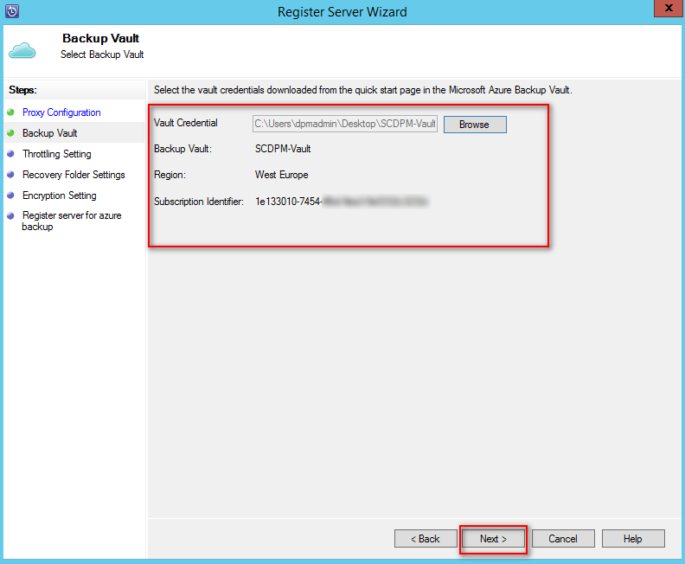Select Register server for azure backup step

point(72,221)
